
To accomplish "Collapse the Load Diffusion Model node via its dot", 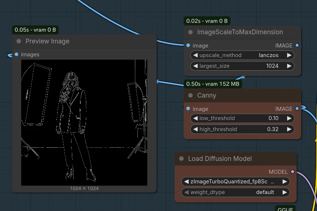I will point(181,159).
